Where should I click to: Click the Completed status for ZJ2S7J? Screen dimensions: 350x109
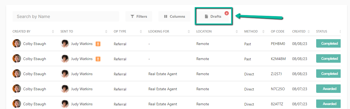[329, 74]
